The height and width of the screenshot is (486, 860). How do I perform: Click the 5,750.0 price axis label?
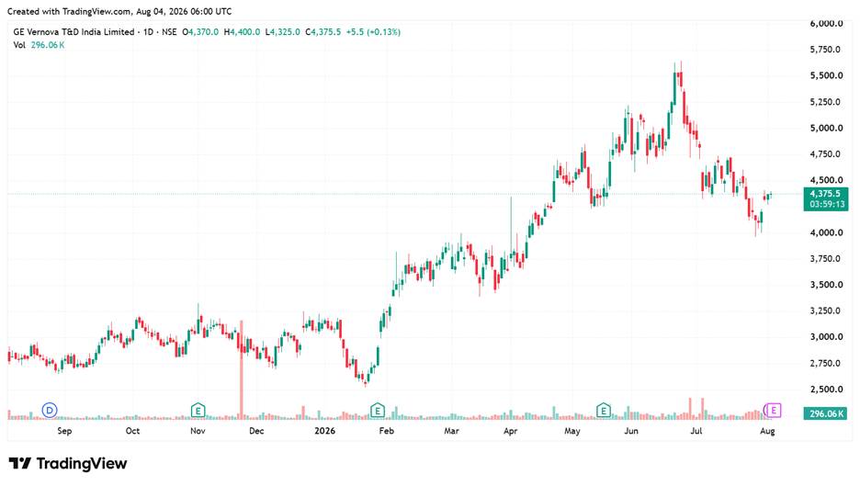[x=825, y=50]
